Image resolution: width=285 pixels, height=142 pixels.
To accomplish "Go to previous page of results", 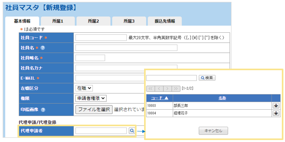I will [x=159, y=88].
